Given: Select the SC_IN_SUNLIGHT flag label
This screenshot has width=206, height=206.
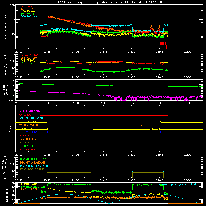Looking at the screenshot, I should coord(30,122).
